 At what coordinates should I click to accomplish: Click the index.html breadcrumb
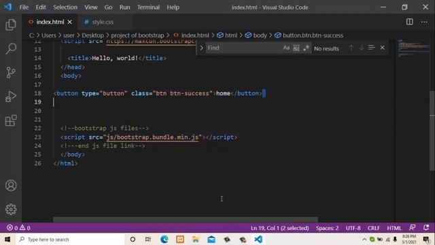click(x=191, y=35)
